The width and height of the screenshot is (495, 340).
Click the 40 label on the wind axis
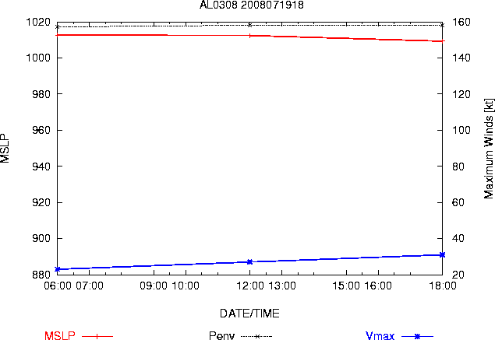[x=458, y=238]
